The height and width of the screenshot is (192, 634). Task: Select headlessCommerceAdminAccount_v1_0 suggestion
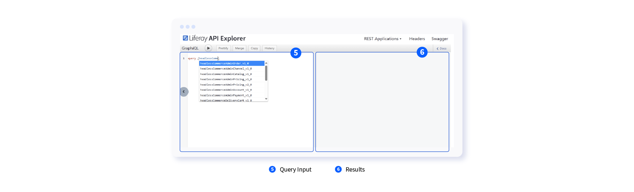click(x=232, y=90)
